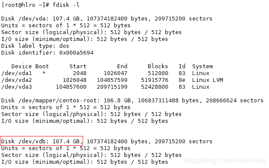
Task: Click the highlighted Disk /dev/vdb text
Action: coord(40,142)
